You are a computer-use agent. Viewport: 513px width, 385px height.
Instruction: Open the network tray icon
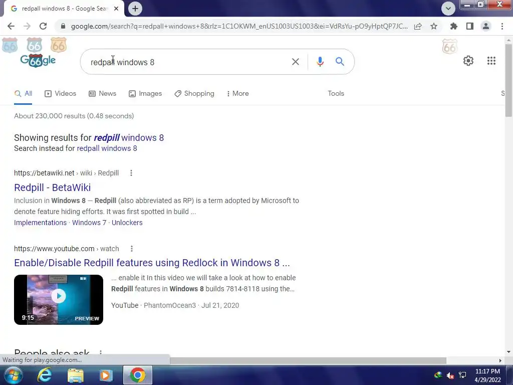tap(462, 375)
